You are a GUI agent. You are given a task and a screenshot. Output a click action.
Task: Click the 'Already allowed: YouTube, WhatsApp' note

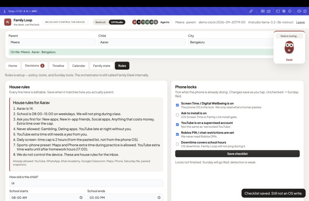tap(81, 163)
